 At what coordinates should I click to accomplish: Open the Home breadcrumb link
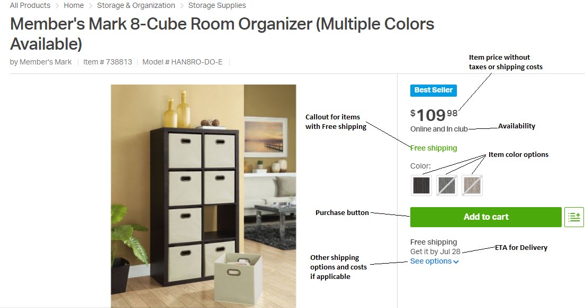(74, 5)
